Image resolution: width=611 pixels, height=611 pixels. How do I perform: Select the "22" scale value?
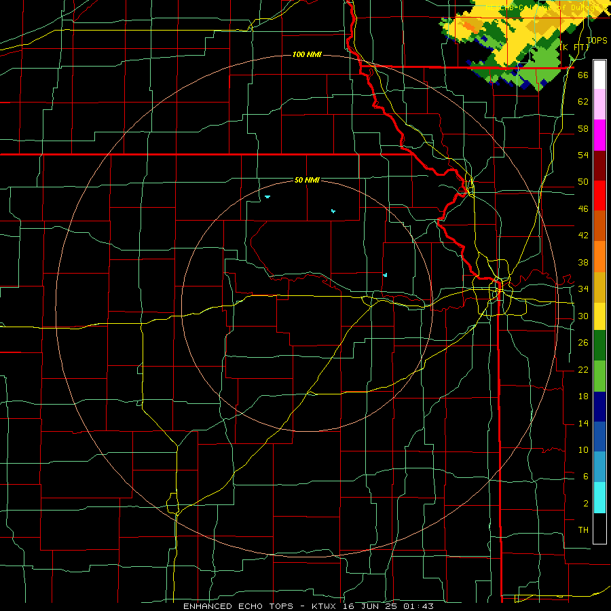click(583, 369)
